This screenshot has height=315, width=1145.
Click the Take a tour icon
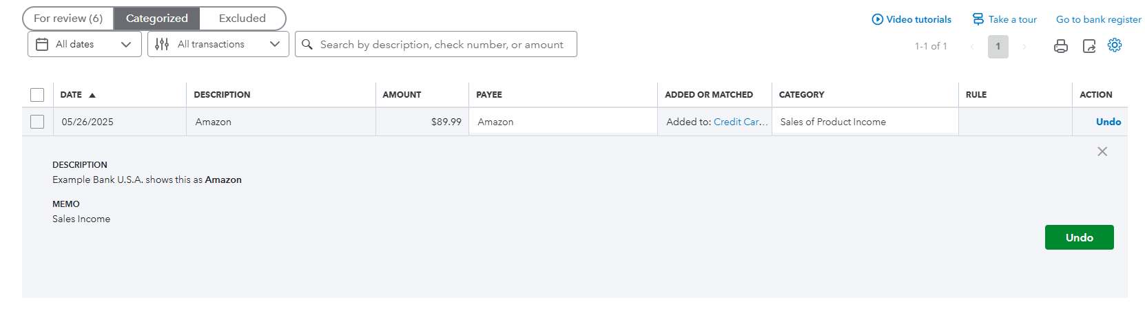tap(978, 19)
